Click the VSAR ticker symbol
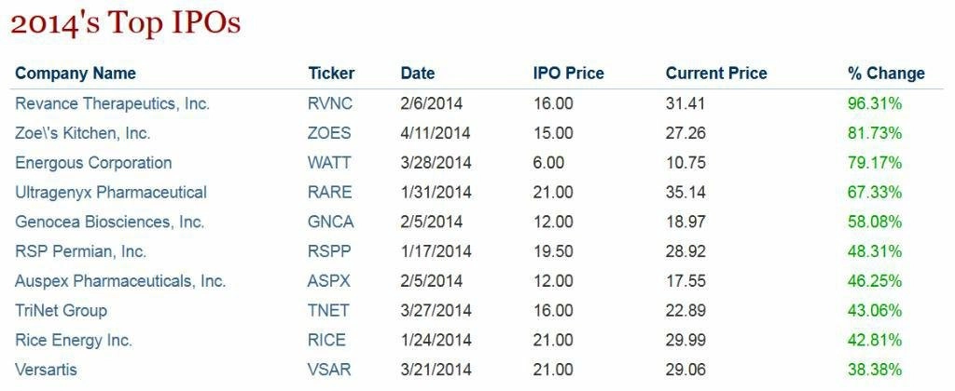The image size is (955, 391). [x=329, y=370]
